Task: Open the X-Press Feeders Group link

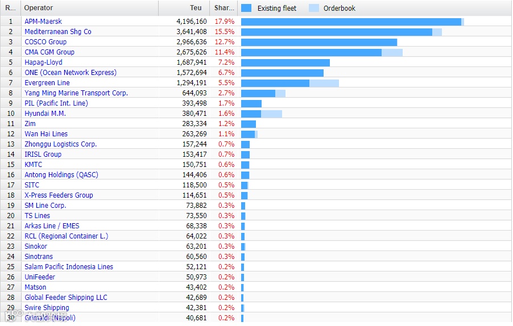Action: (59, 195)
